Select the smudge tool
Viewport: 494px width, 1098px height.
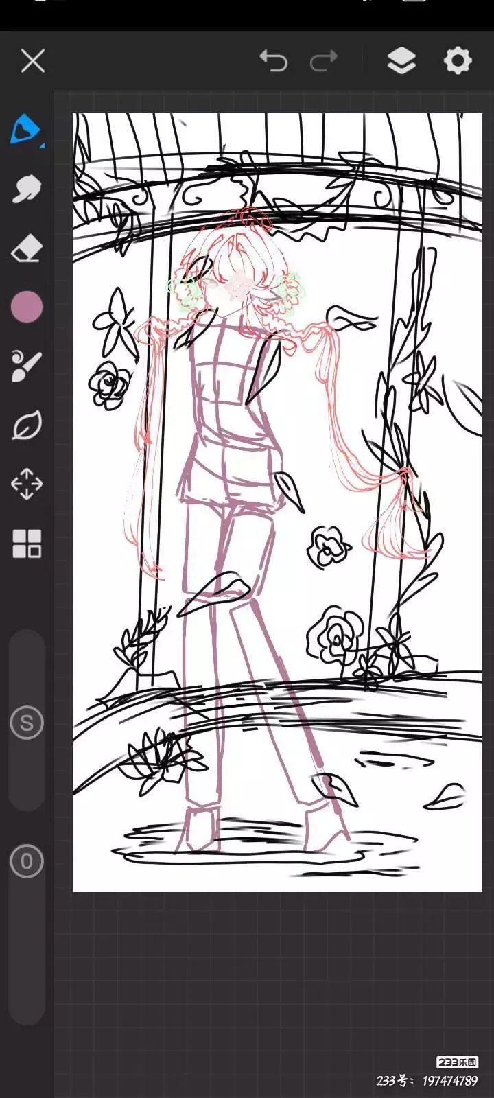point(27,189)
